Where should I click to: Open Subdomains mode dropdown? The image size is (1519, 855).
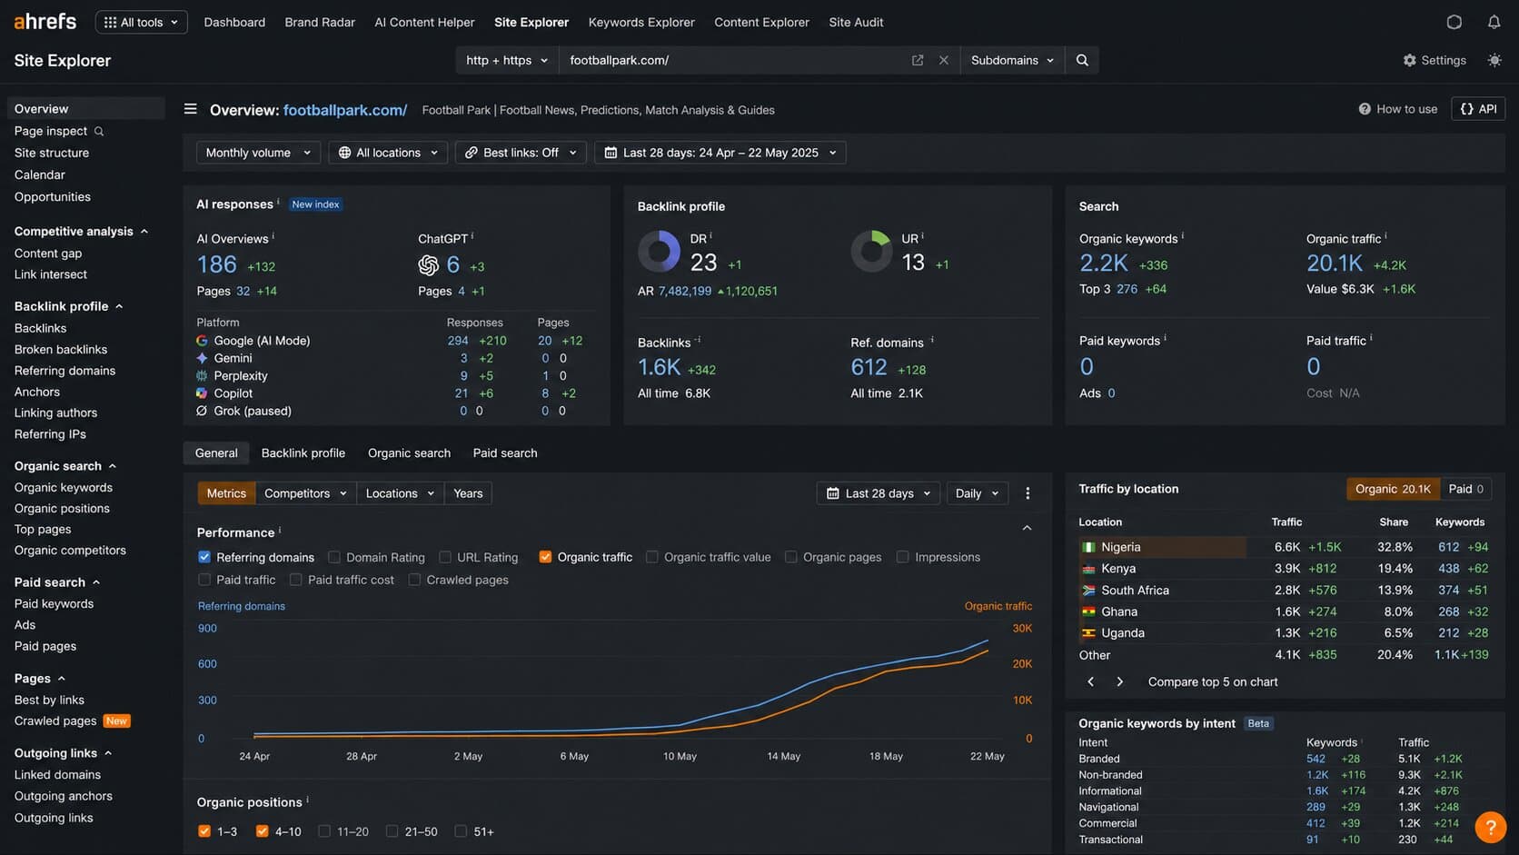[x=1012, y=60]
